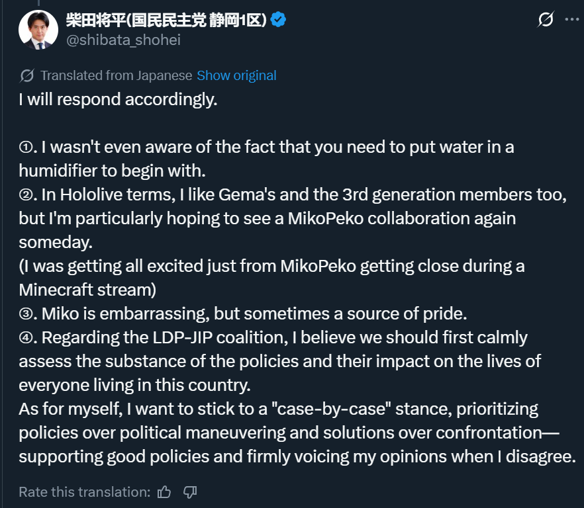This screenshot has height=508, width=584.
Task: Click the Grok icon beside the more menu
Action: click(x=545, y=20)
